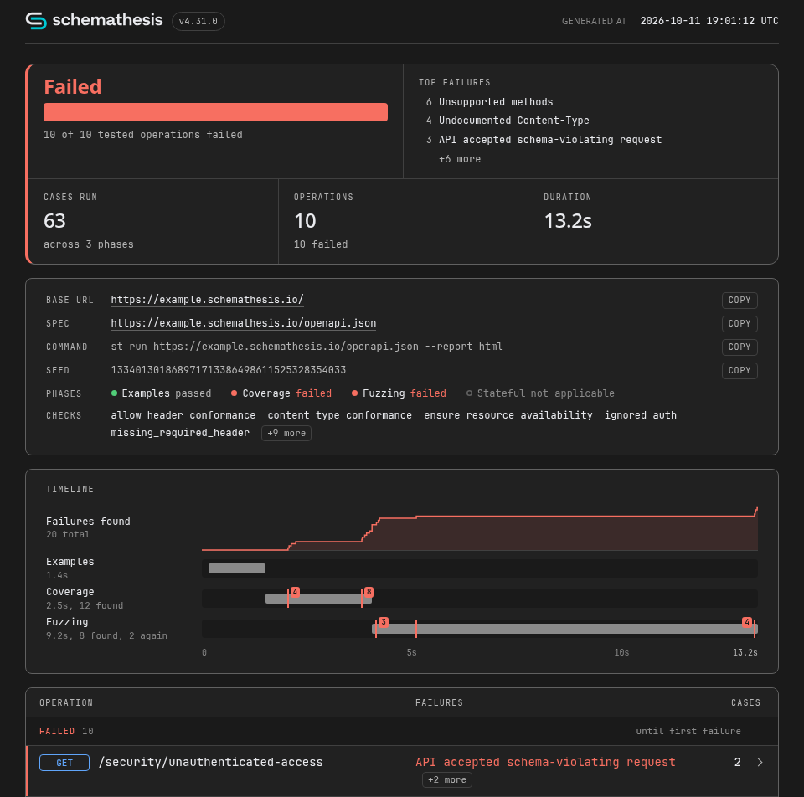Click the missing_required_header check
The image size is (804, 797).
click(x=180, y=433)
